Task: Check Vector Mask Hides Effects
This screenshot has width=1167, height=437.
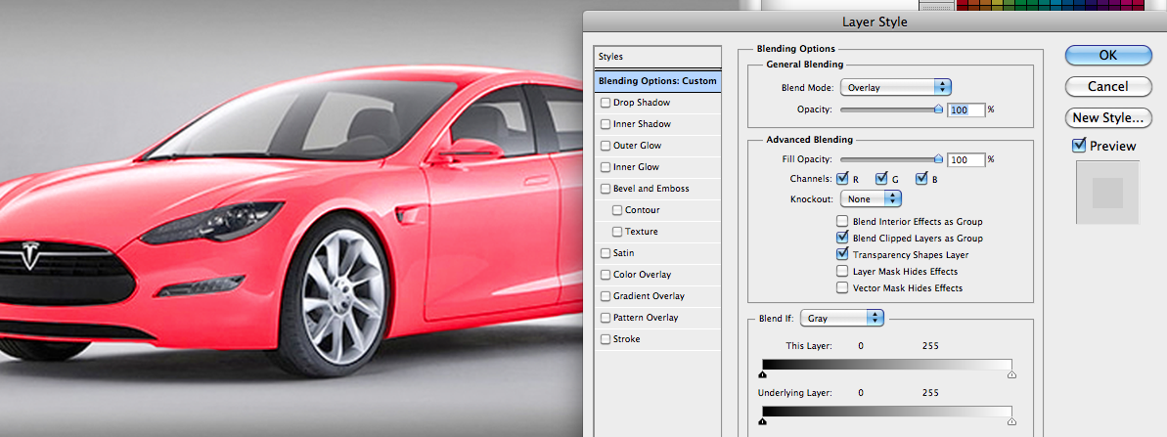Action: click(842, 287)
